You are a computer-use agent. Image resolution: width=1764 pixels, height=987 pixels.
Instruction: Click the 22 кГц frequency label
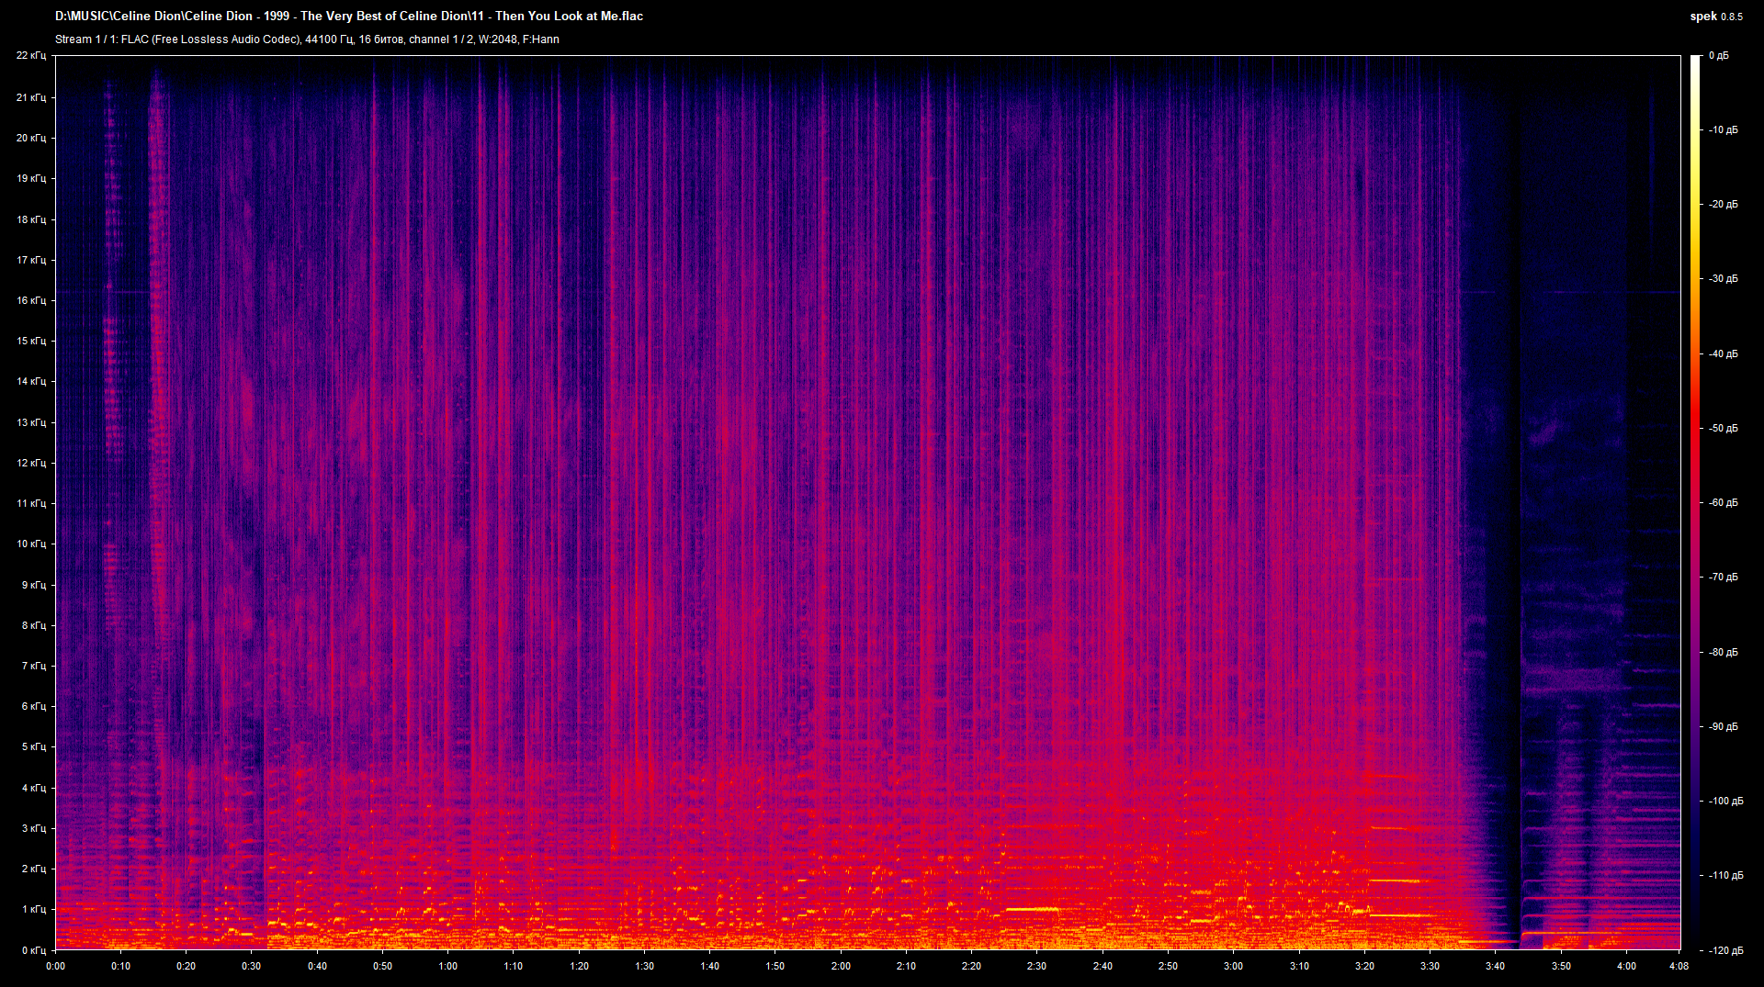point(30,56)
